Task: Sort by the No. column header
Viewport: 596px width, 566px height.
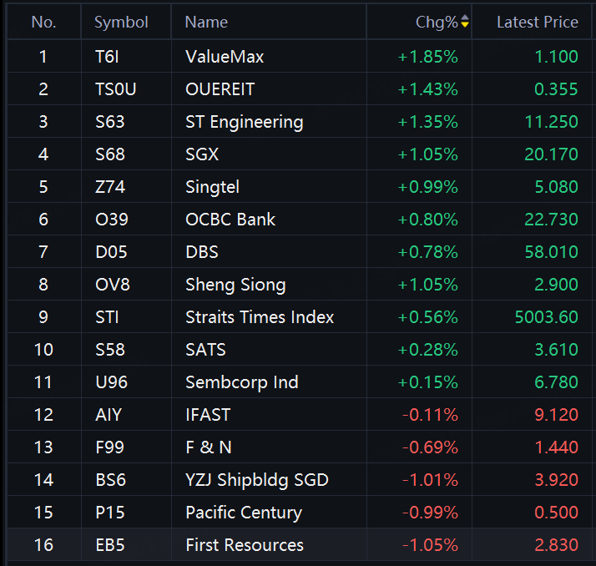Action: pos(43,23)
